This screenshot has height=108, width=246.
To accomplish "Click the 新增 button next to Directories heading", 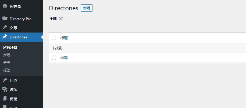I will point(86,8).
